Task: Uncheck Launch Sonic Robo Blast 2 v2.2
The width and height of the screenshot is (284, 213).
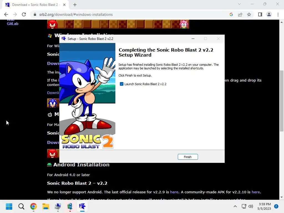Action: pos(121,84)
